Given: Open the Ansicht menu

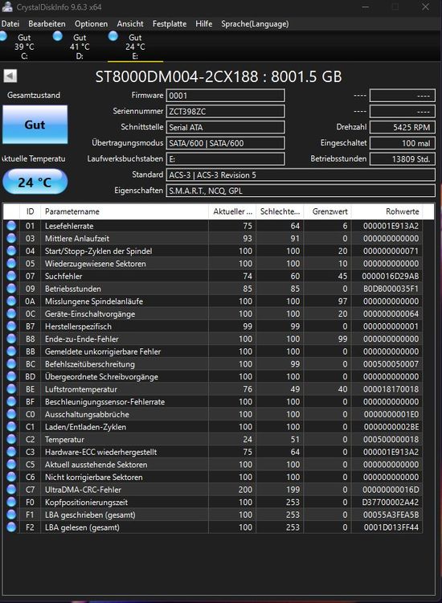Looking at the screenshot, I should click(130, 24).
